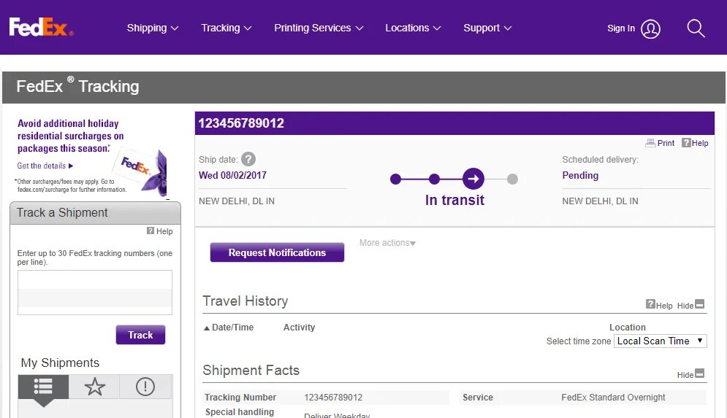
Task: Click the tracking number 123456789012 header
Action: tap(241, 123)
